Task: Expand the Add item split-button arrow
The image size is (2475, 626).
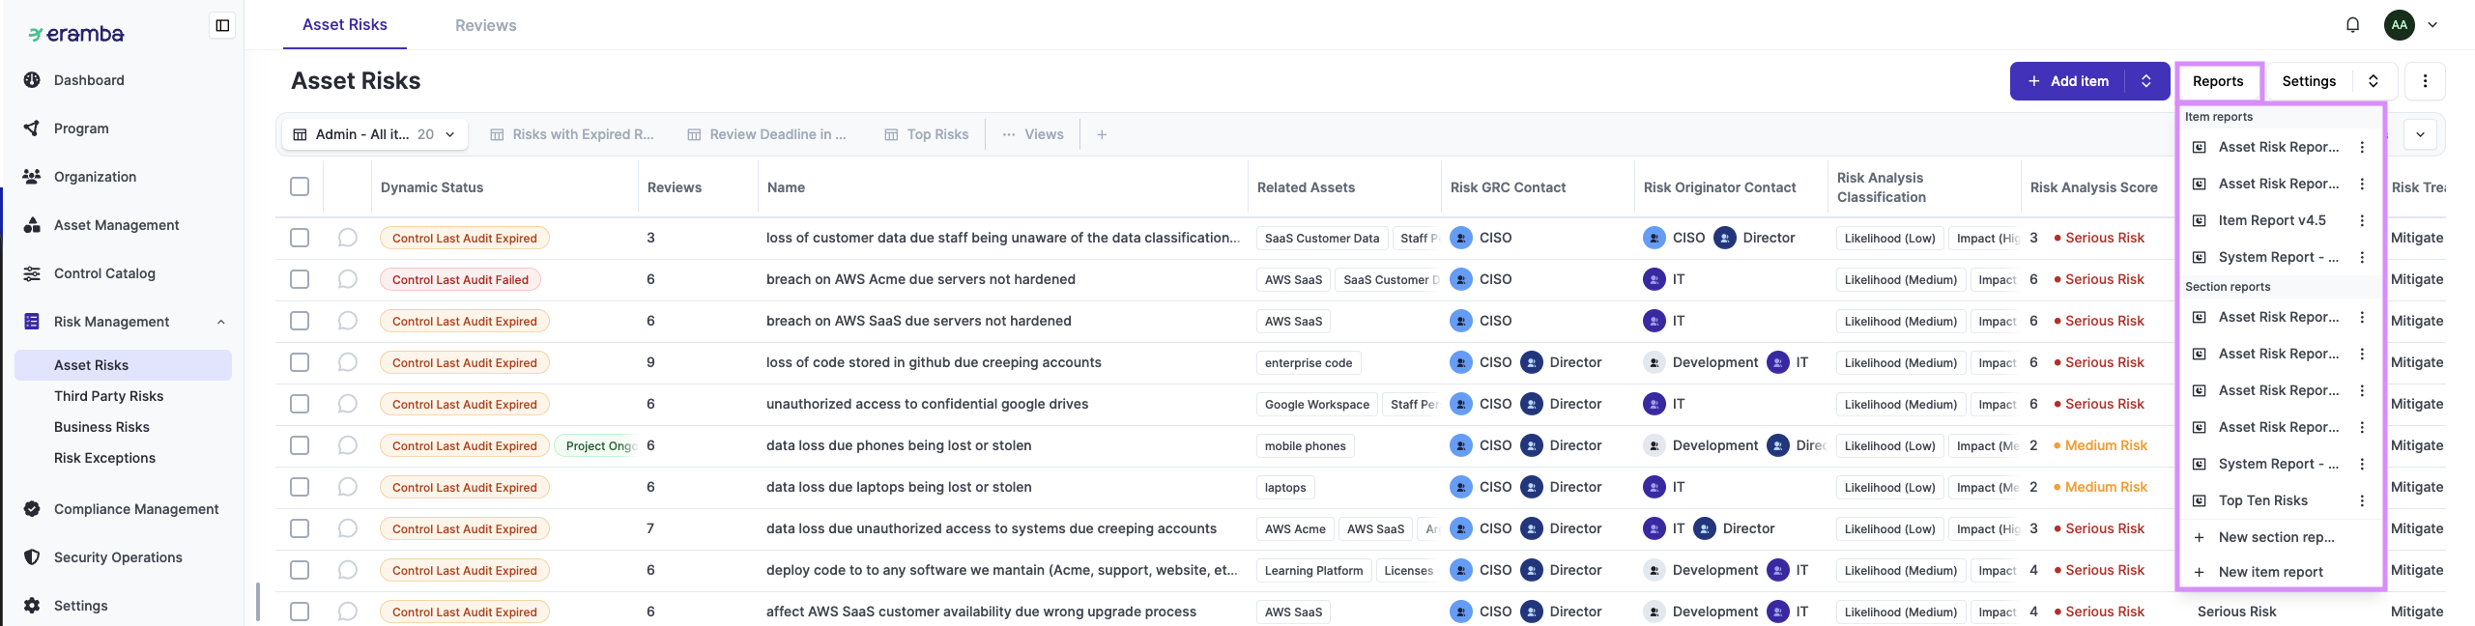Action: click(2146, 81)
